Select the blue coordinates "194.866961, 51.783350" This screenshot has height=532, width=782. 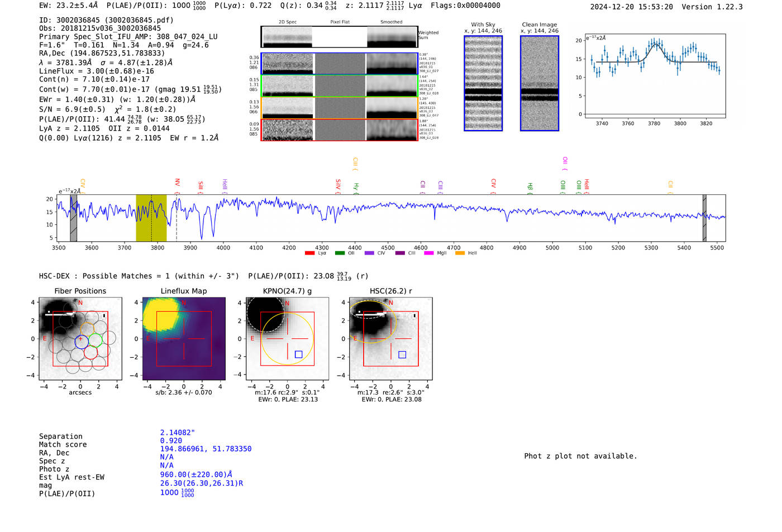coord(206,449)
